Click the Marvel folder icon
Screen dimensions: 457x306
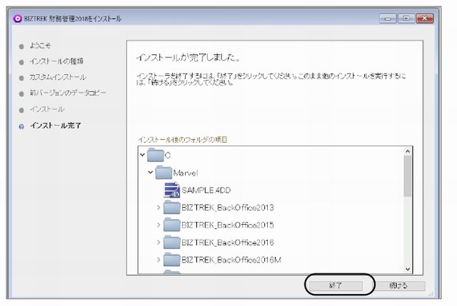165,172
